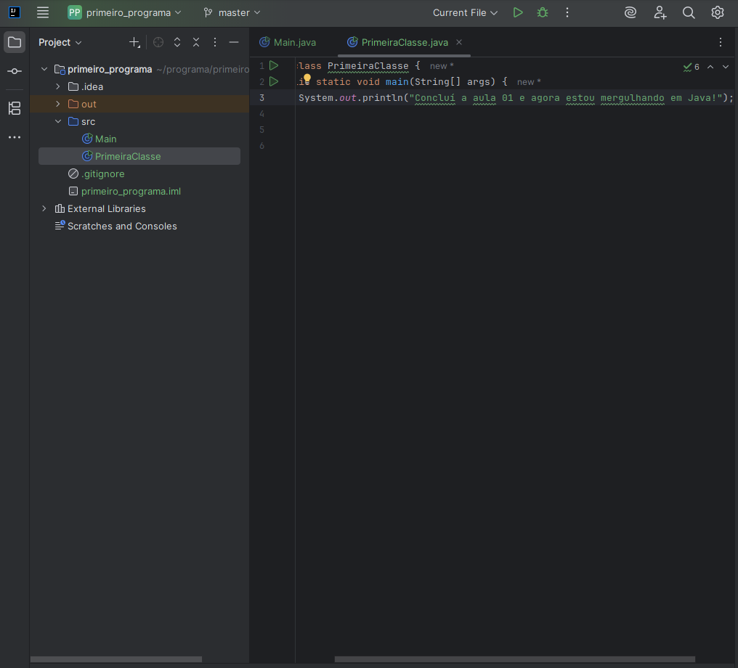Open the Current File run configuration dropdown
The image size is (738, 668).
(465, 12)
